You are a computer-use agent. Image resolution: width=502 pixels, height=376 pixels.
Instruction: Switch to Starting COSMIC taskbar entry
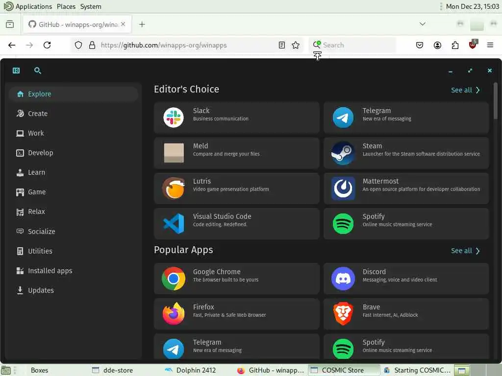[417, 370]
